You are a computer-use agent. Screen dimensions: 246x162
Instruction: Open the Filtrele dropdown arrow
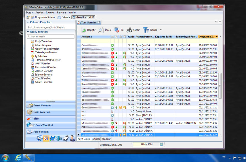tap(161, 30)
